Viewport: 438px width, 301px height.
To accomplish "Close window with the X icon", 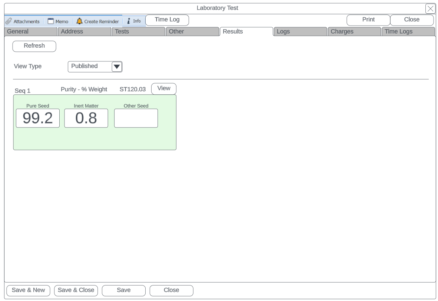I will (x=430, y=9).
